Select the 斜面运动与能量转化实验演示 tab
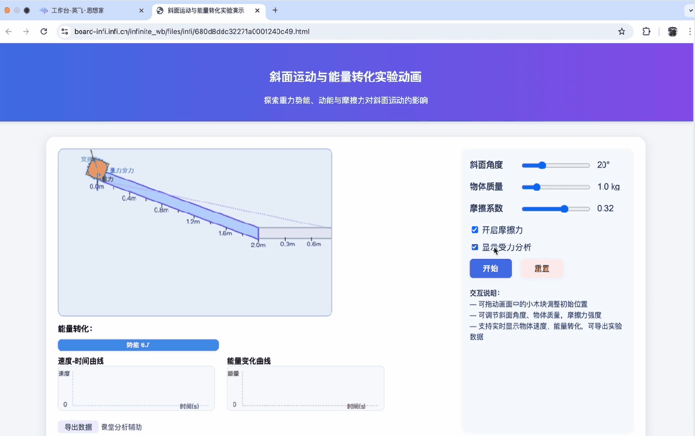 [205, 11]
